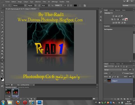Toggle lock all for the layer
The image size is (135, 105).
coord(118,77)
